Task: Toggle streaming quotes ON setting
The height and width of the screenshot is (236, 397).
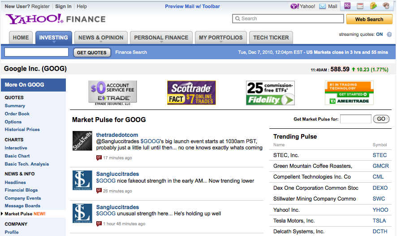Action: pos(379,35)
